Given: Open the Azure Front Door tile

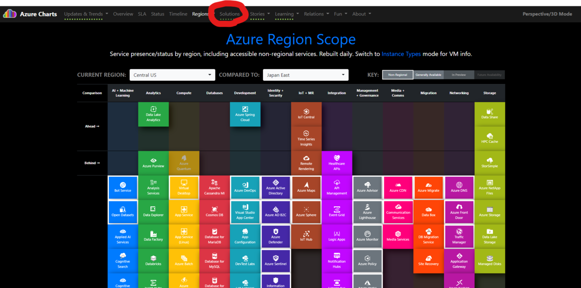Looking at the screenshot, I should point(459,212).
